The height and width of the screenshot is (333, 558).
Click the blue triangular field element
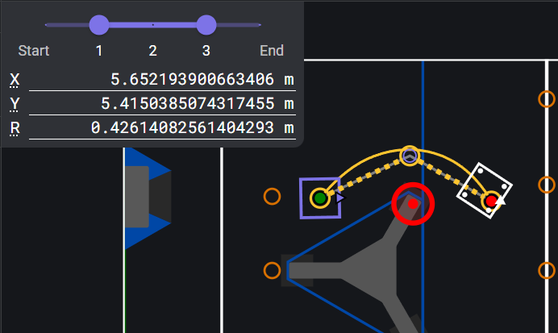click(148, 198)
